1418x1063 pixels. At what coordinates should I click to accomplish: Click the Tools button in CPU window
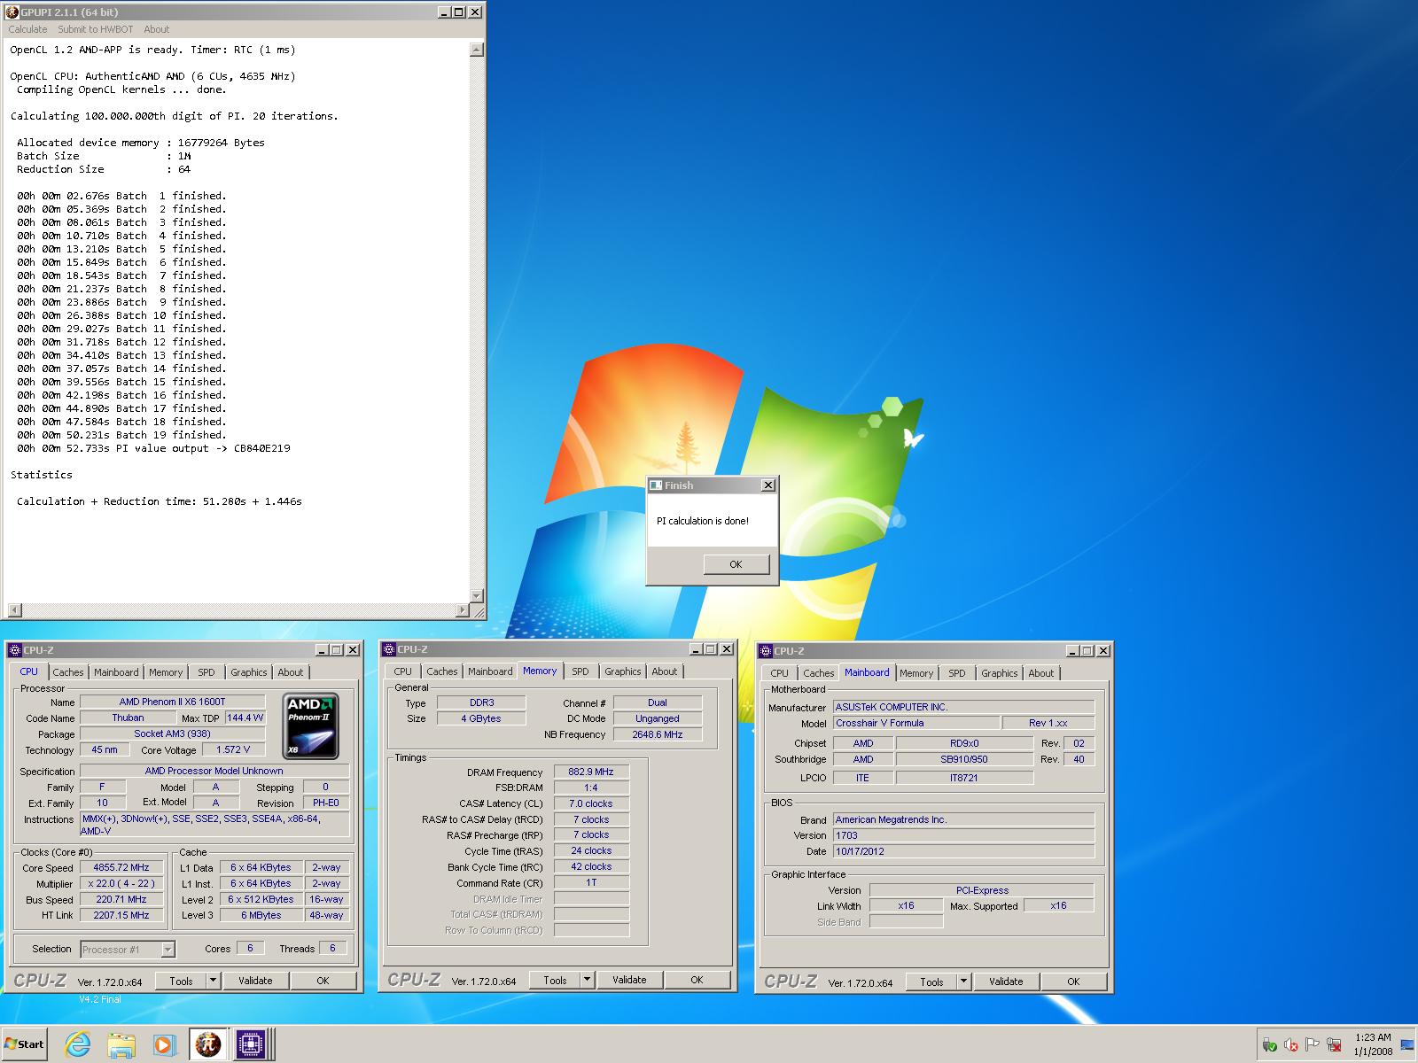[x=181, y=981]
